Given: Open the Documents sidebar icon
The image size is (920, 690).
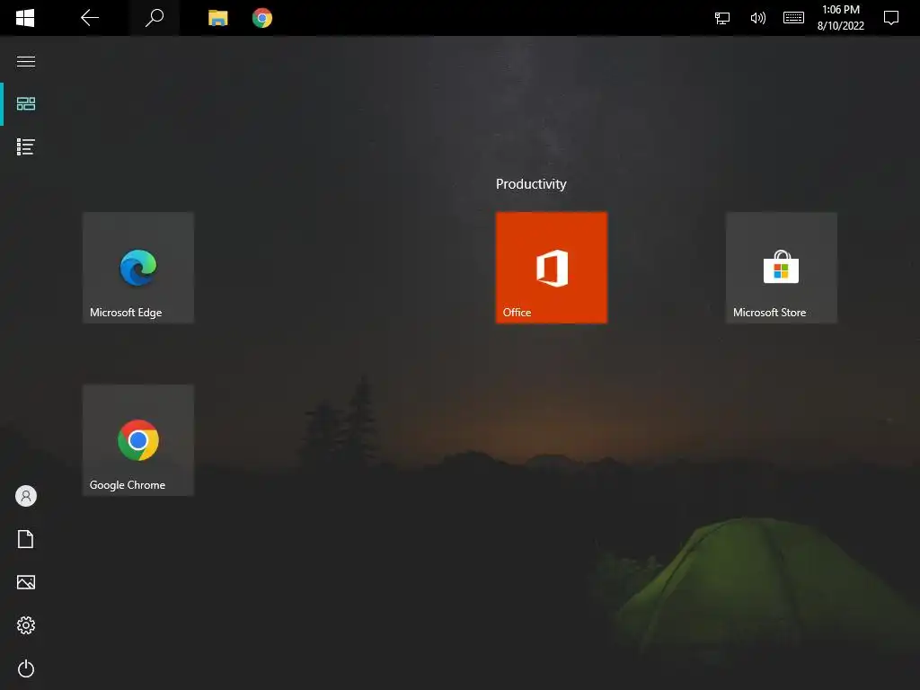Looking at the screenshot, I should (x=26, y=539).
